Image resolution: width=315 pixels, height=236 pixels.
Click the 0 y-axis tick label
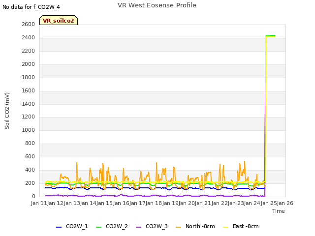click(33, 196)
